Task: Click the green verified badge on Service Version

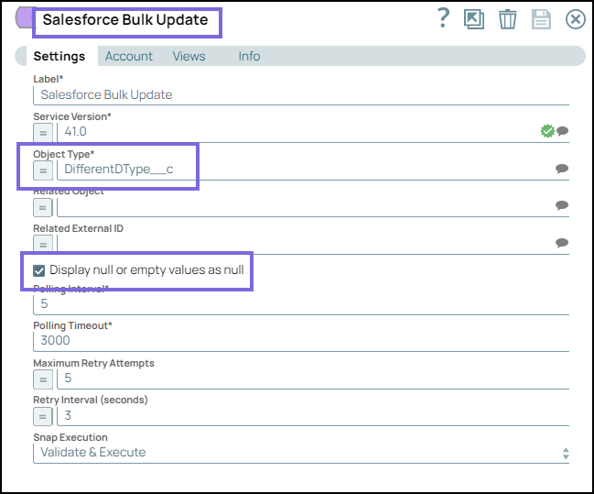Action: [x=547, y=131]
